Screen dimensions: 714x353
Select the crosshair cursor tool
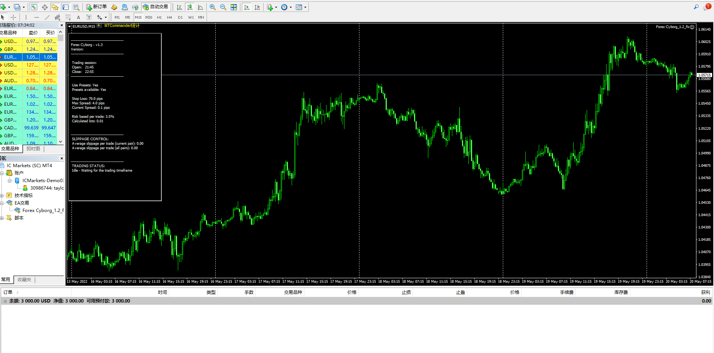click(x=13, y=17)
